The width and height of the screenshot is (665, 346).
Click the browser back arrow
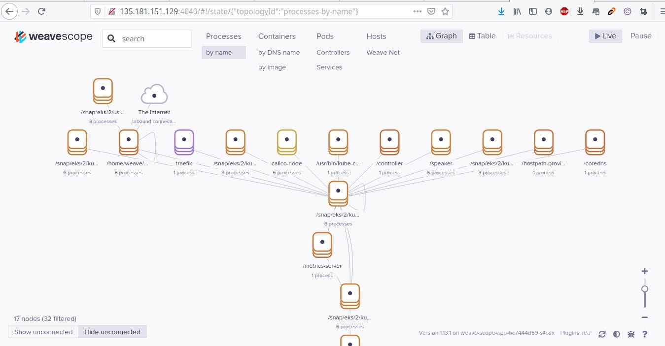(x=9, y=11)
